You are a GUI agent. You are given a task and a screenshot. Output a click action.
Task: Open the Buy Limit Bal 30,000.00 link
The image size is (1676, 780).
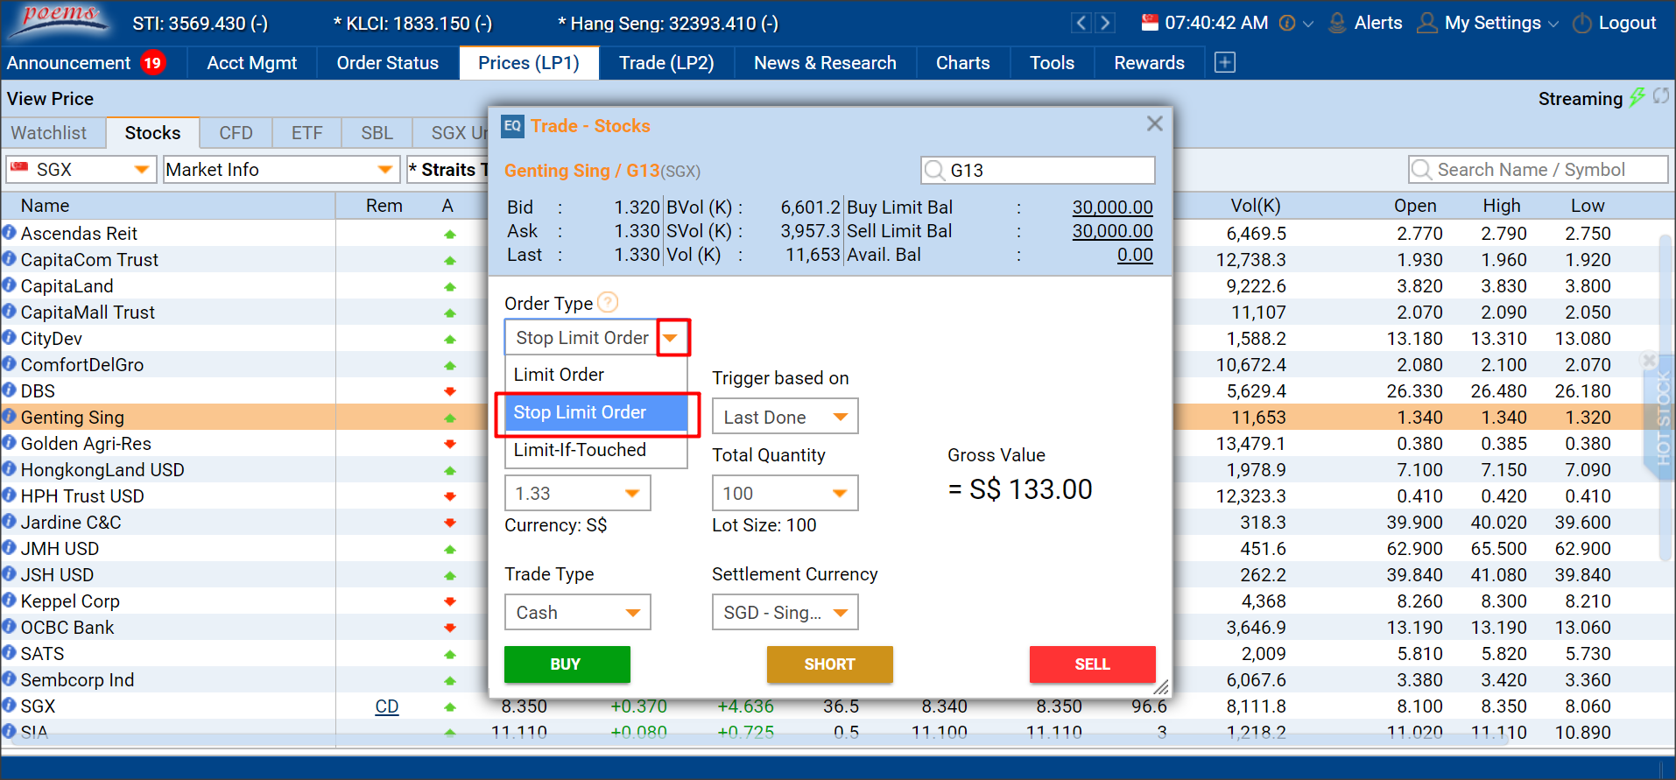click(x=1112, y=207)
